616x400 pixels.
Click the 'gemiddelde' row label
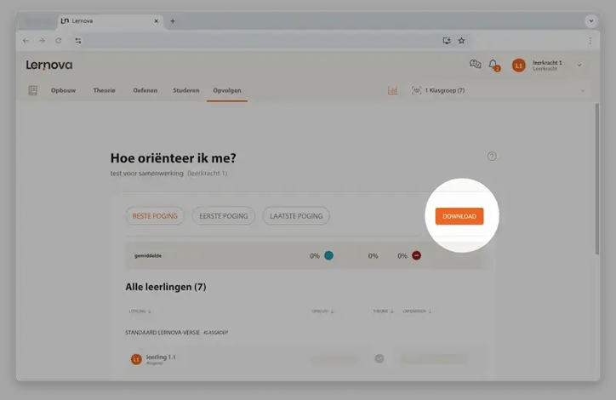coord(148,256)
